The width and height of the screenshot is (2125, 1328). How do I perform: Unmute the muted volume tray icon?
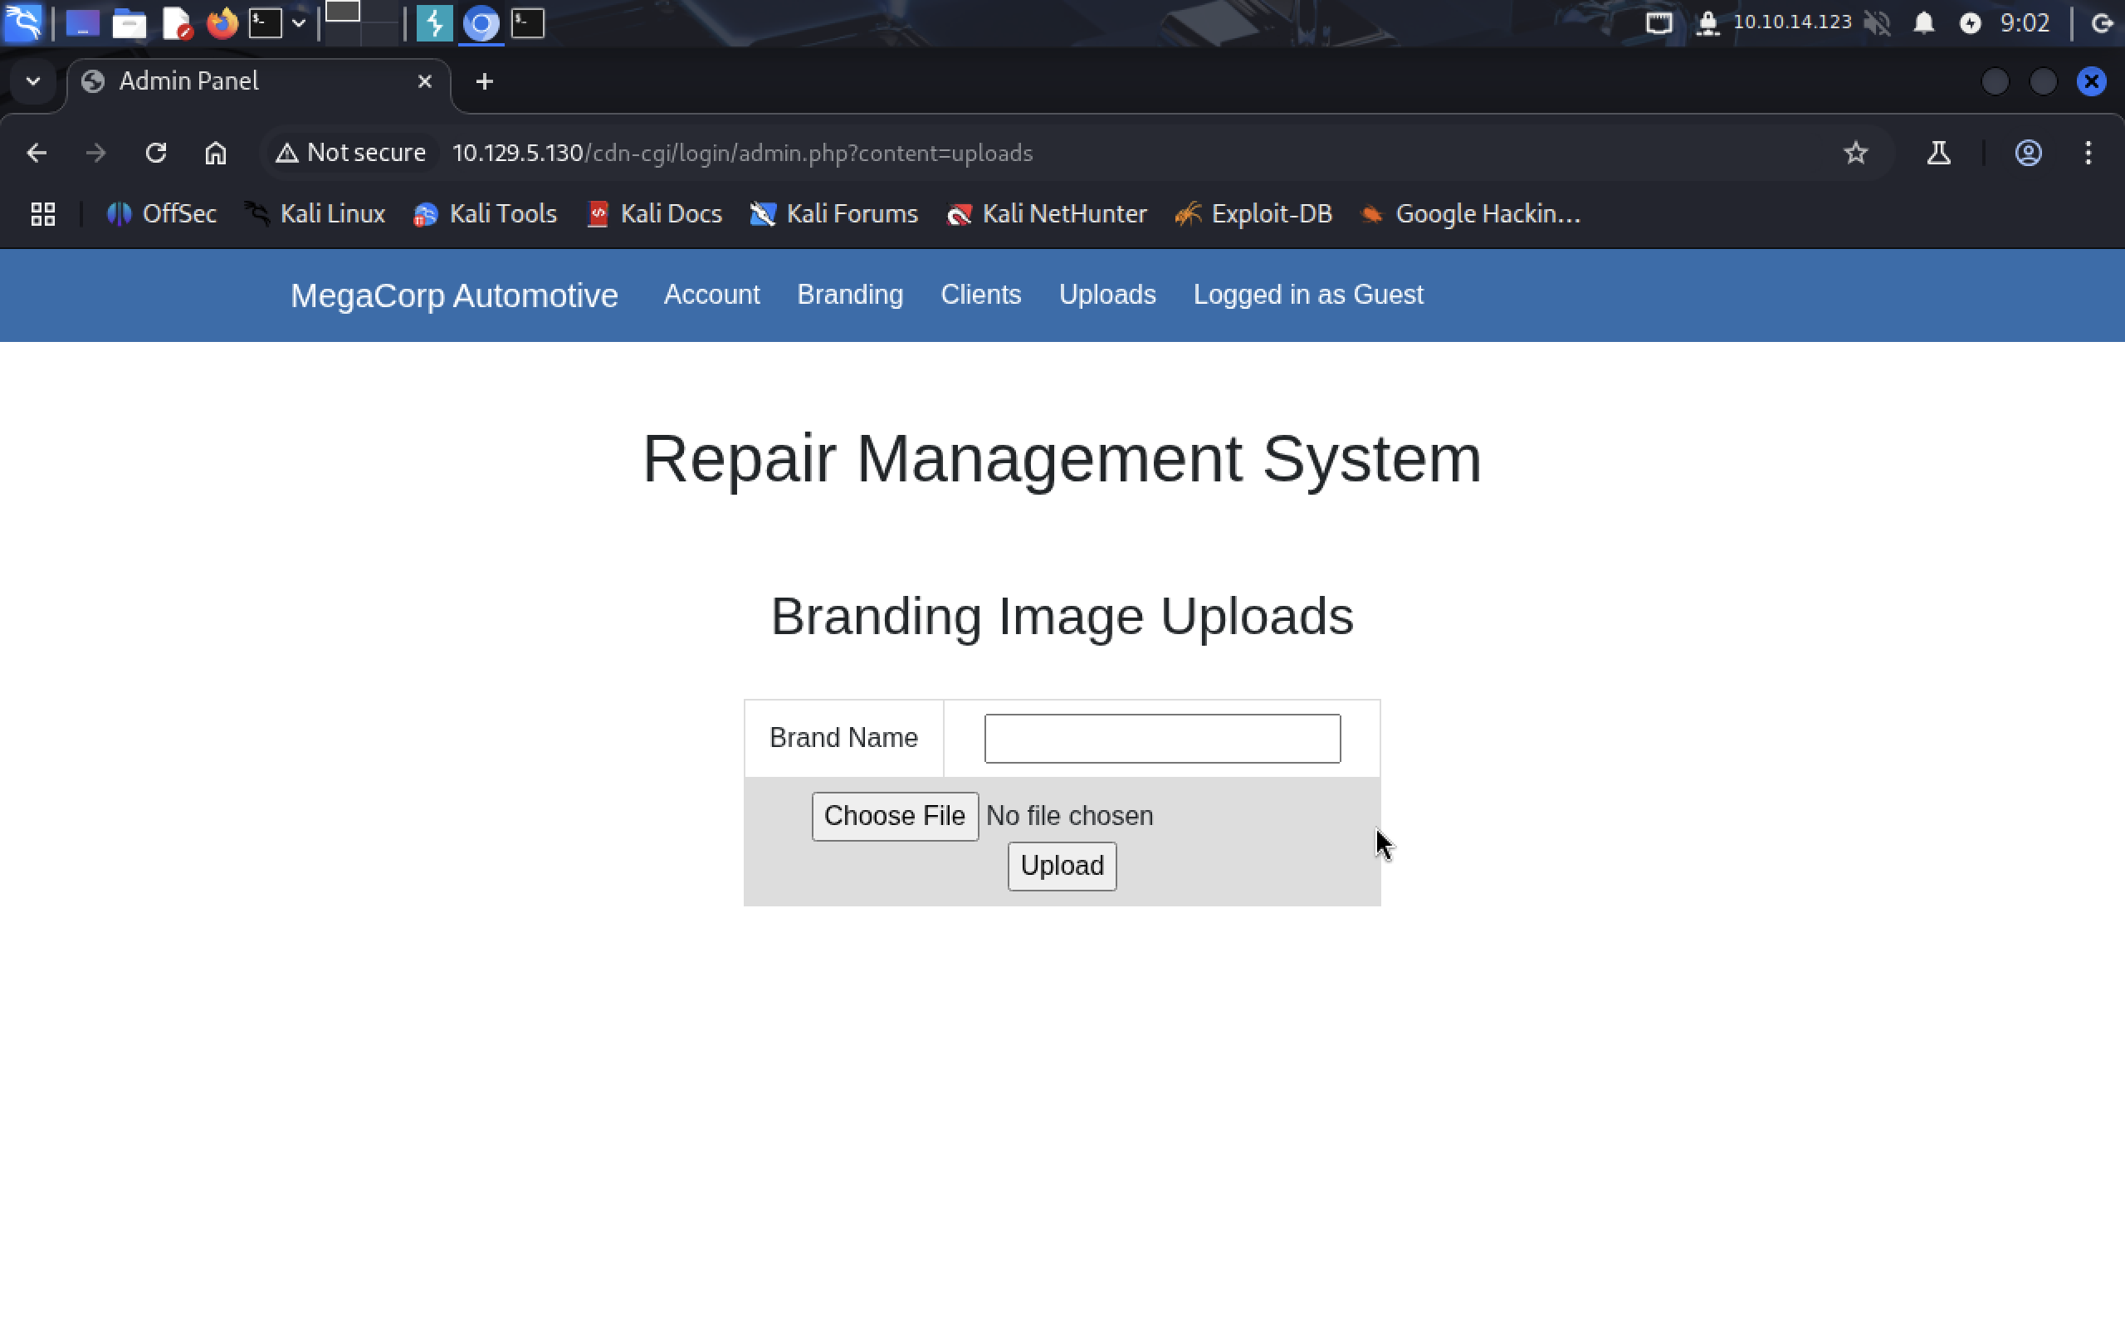coord(1878,23)
